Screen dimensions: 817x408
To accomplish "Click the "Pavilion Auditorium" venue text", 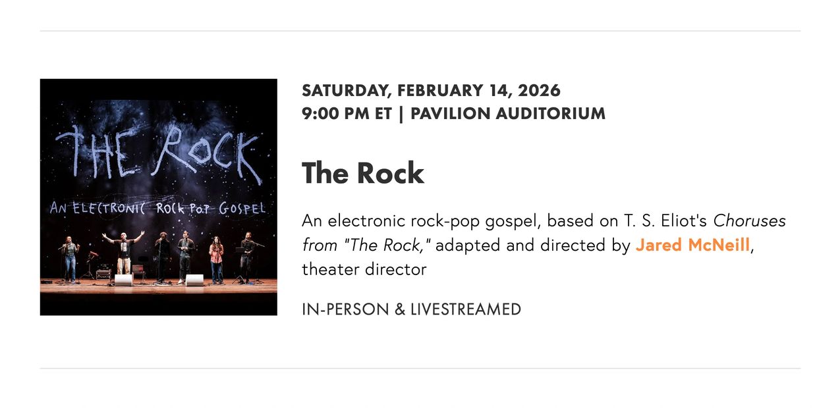I will pyautogui.click(x=507, y=113).
